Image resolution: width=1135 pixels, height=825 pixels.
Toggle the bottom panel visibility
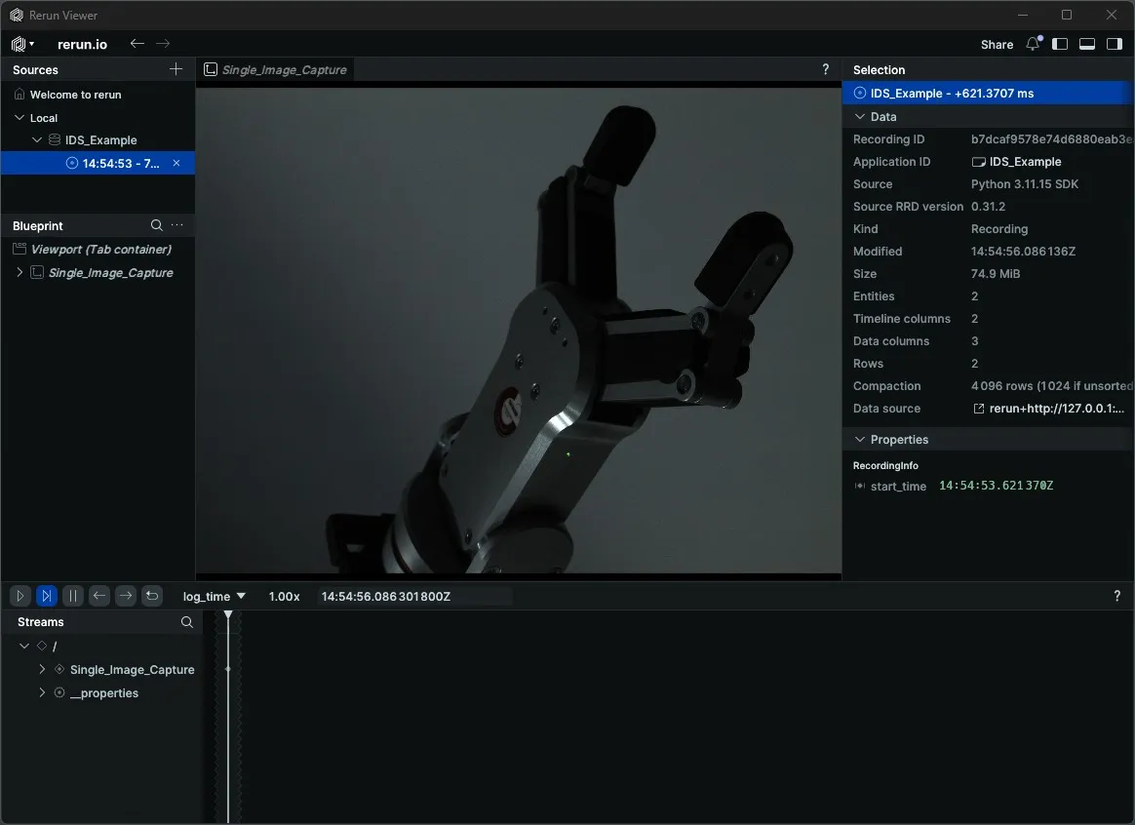point(1087,44)
